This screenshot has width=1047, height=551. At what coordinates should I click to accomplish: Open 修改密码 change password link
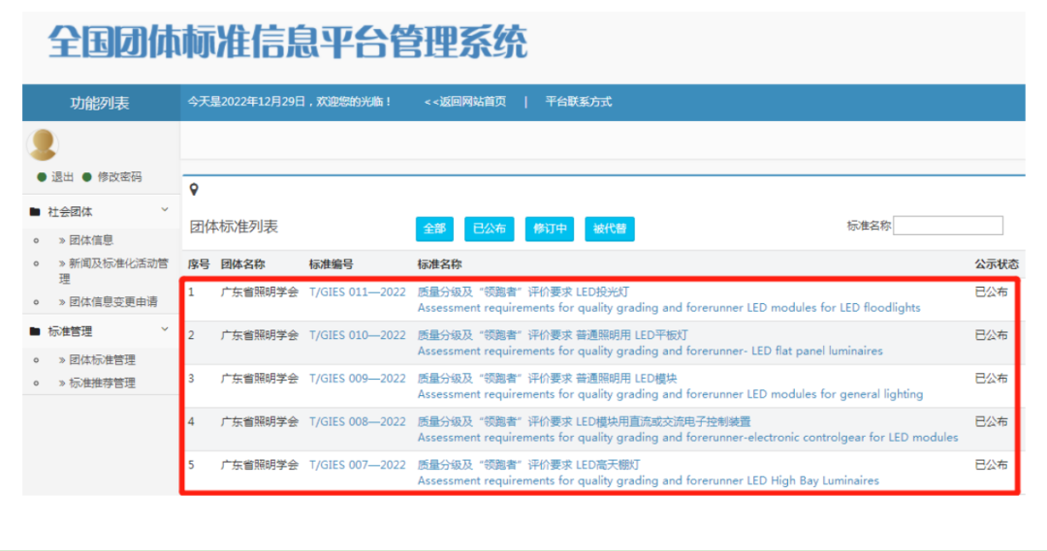pos(119,177)
